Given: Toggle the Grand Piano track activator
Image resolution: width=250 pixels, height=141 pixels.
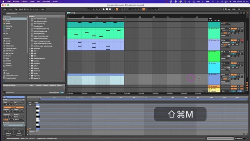Looking at the screenshot, I should 234,40.
